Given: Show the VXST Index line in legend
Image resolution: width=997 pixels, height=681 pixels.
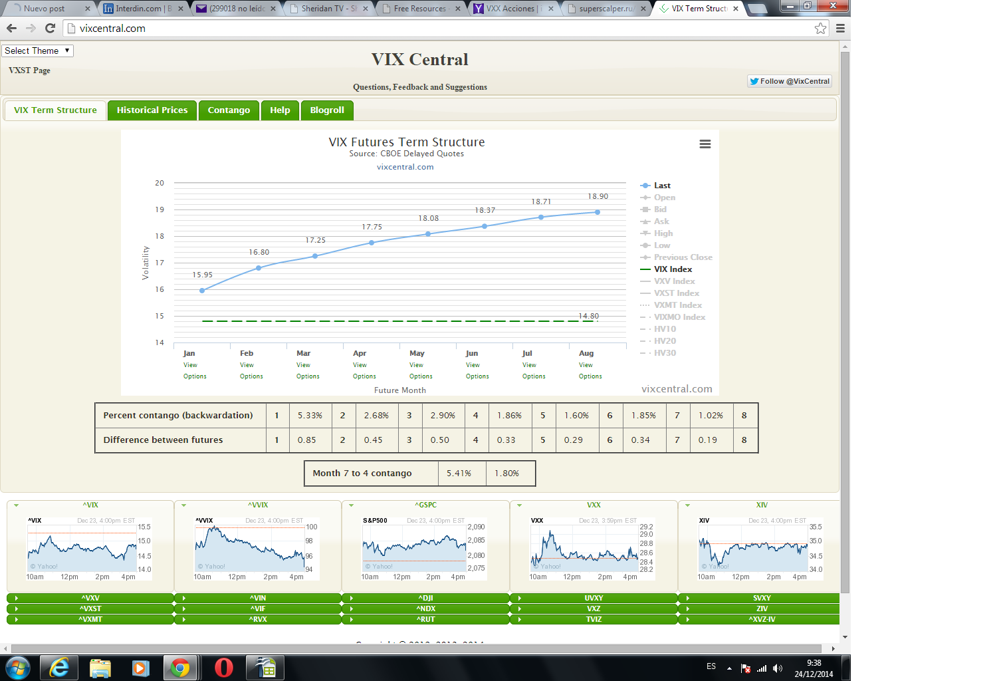Looking at the screenshot, I should 669,293.
